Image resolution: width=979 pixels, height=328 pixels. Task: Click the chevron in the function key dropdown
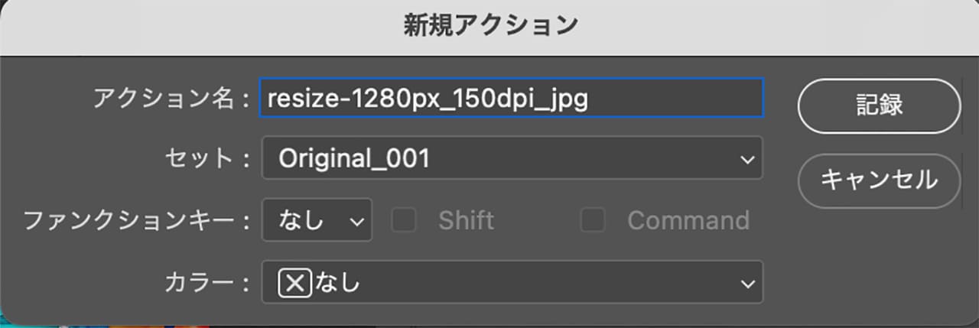[356, 222]
